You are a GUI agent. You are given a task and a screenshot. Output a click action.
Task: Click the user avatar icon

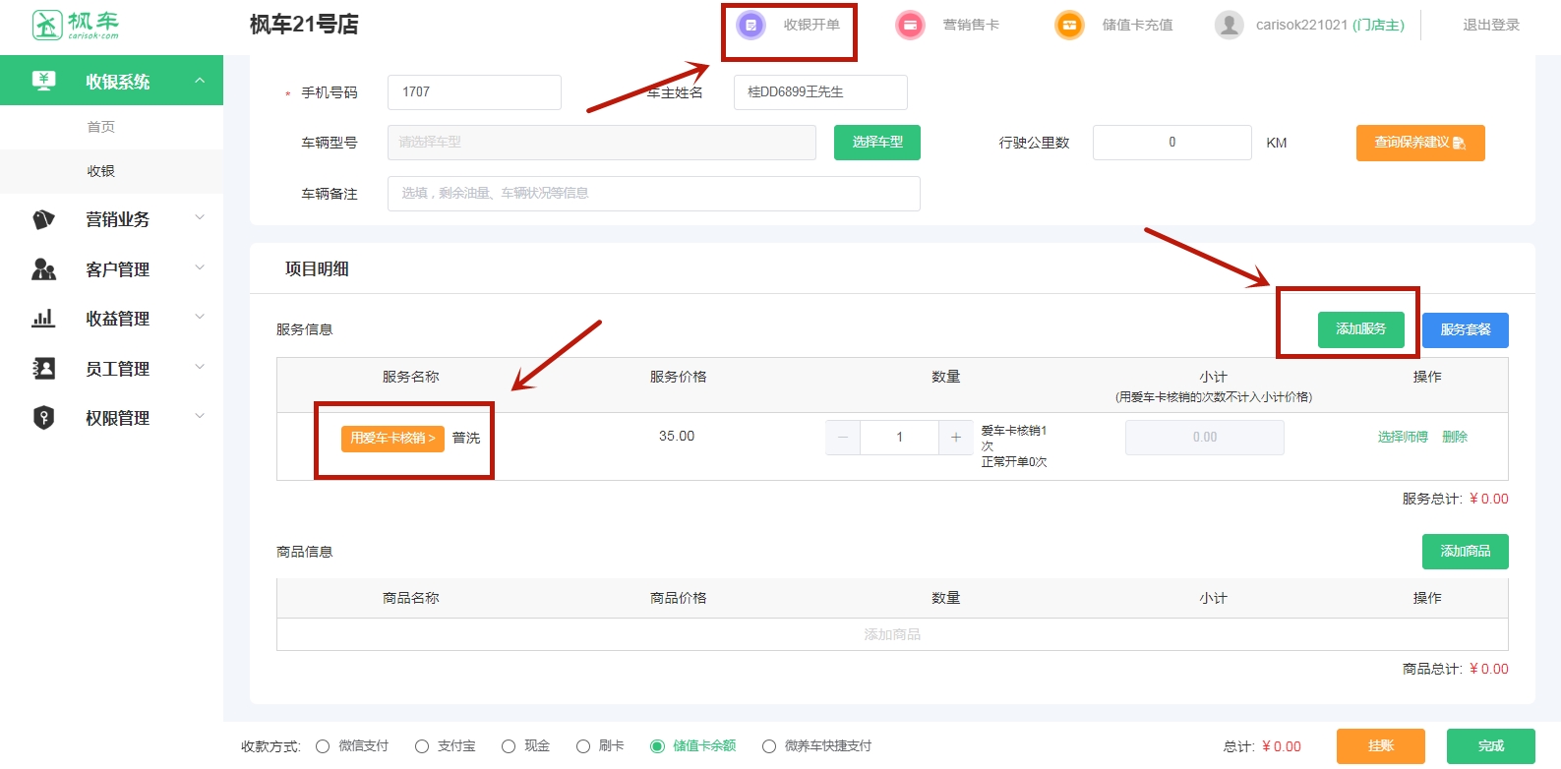(1229, 26)
